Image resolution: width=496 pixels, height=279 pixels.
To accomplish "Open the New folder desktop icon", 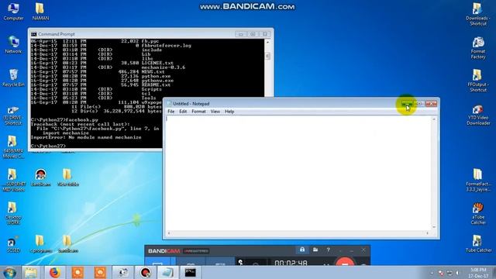I will click(67, 177).
